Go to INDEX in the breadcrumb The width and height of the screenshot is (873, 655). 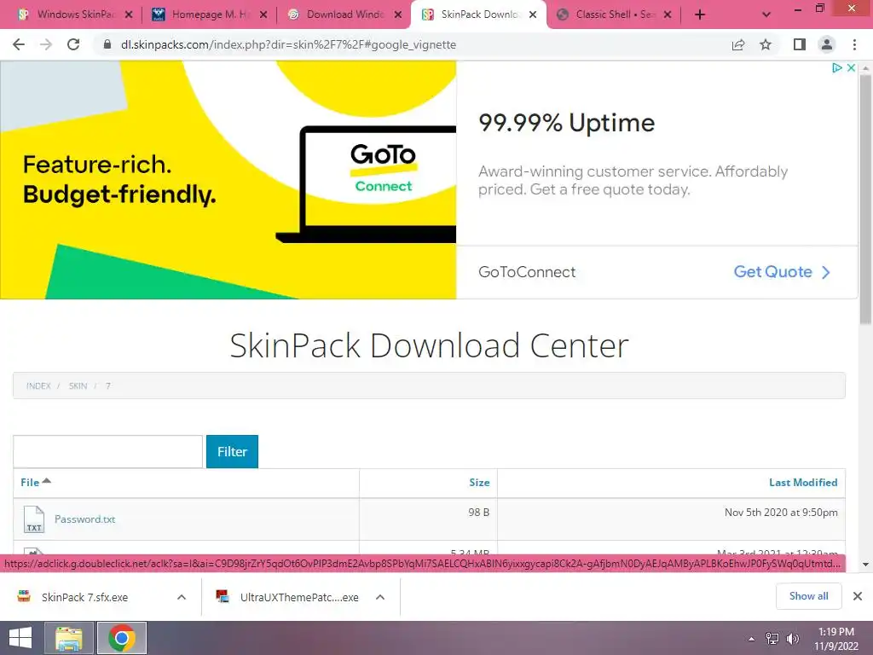(x=38, y=385)
